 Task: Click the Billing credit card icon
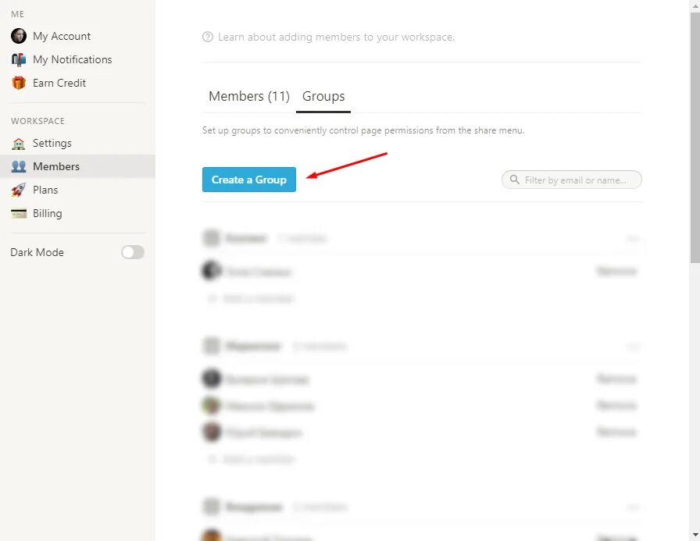coord(18,214)
